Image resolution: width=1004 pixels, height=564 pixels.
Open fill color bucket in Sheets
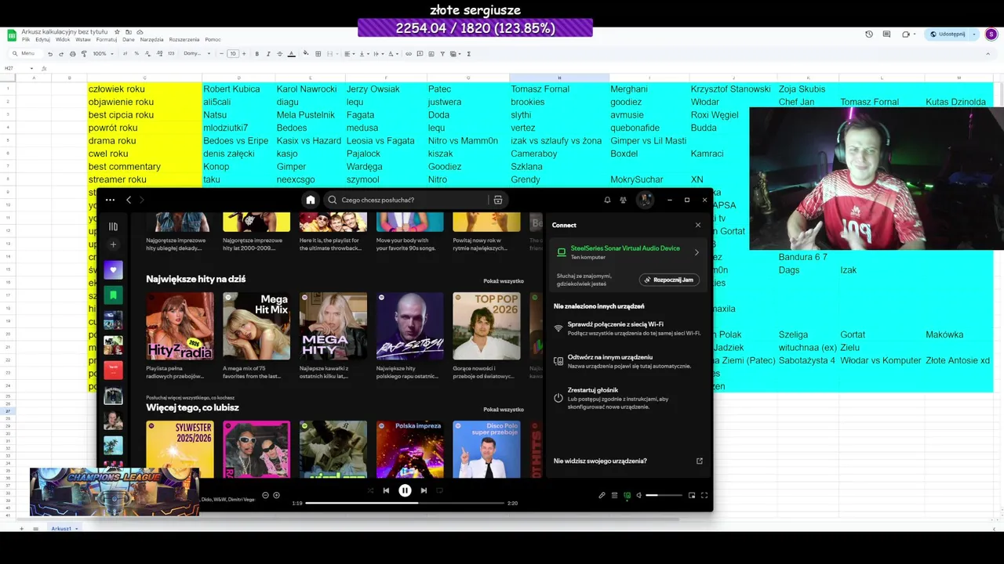pos(307,54)
